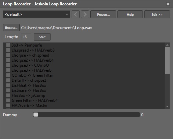Check ch.spread -> HALYverb3 connection
Screen dimensions: 173x139
[x=8, y=50]
